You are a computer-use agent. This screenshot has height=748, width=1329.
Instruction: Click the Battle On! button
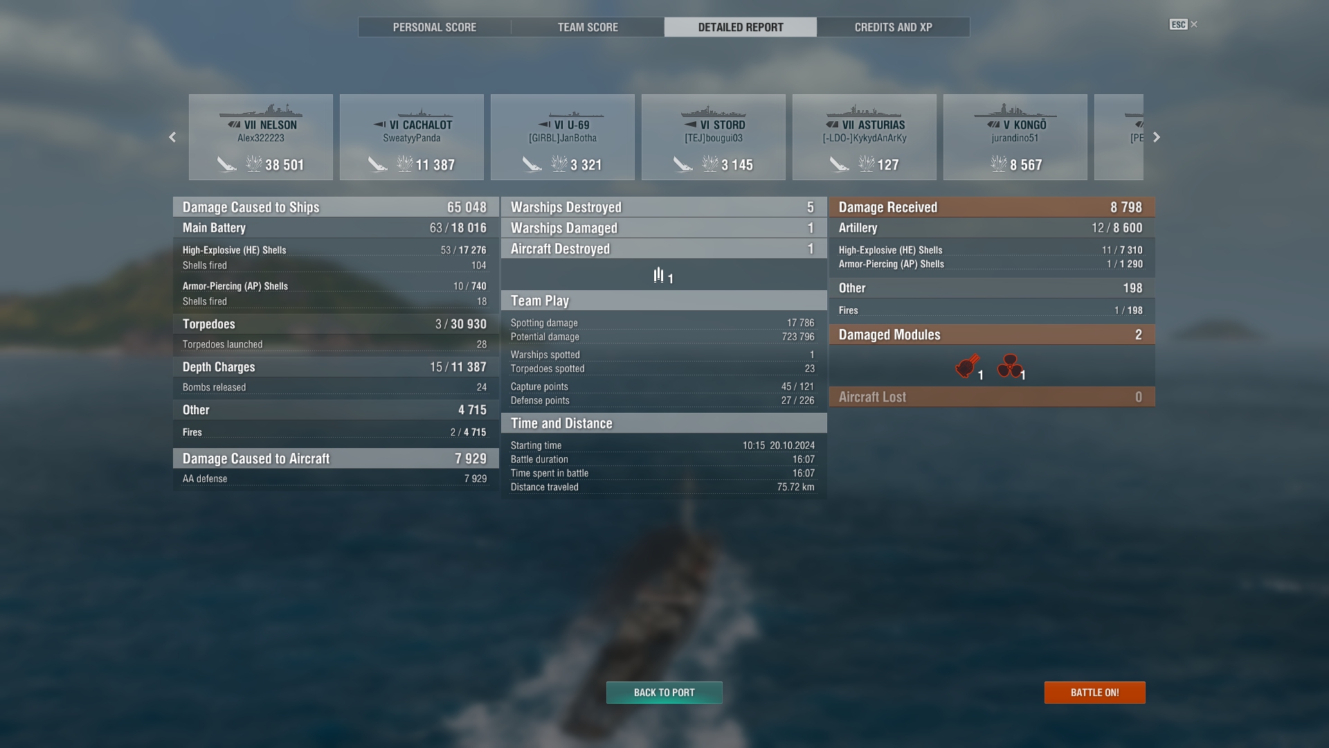pos(1094,693)
